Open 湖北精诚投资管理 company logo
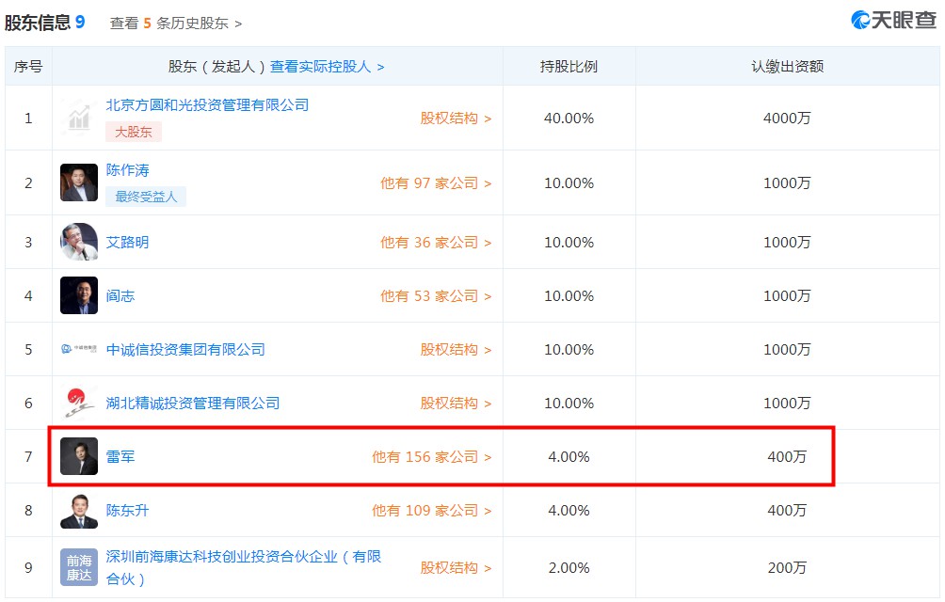Image resolution: width=945 pixels, height=602 pixels. [x=79, y=403]
